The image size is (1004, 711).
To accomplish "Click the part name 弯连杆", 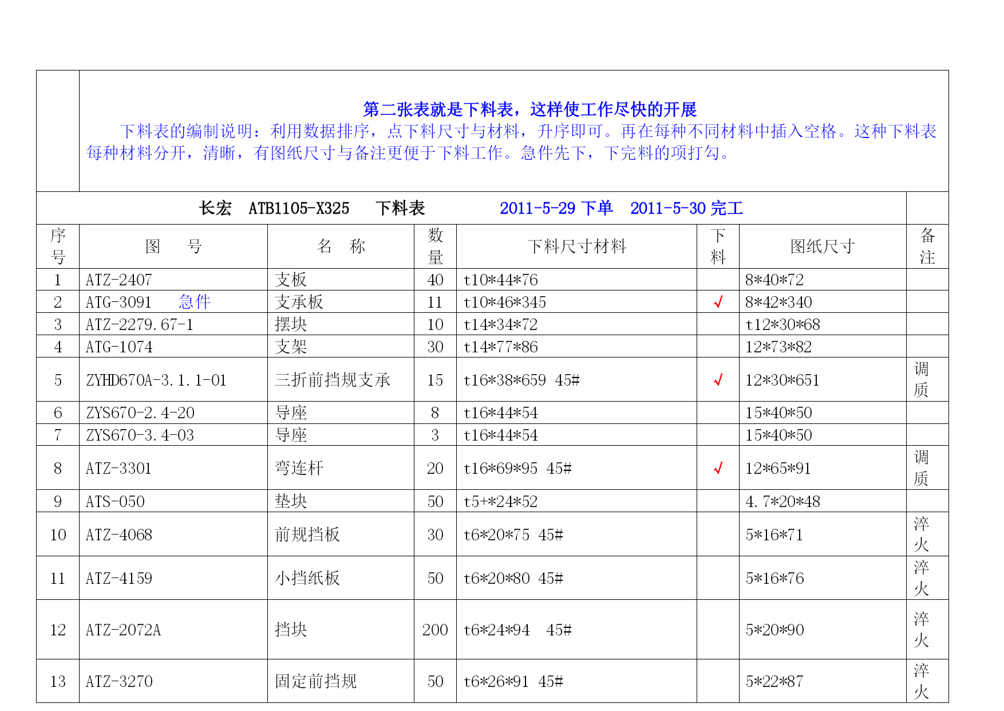I will [299, 468].
